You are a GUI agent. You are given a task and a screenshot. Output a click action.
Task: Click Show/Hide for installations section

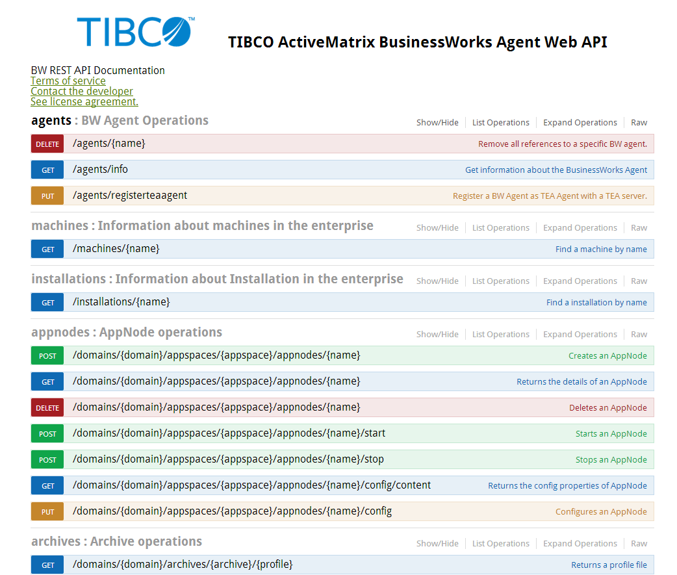437,281
